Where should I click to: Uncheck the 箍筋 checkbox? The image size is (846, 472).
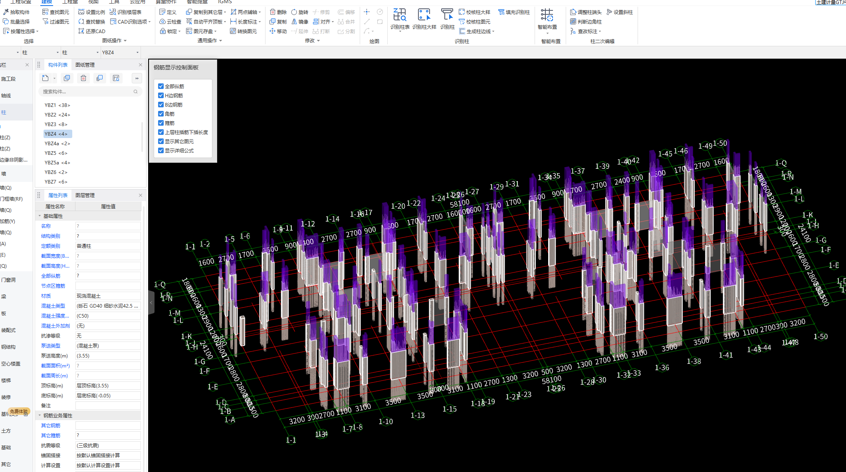161,123
